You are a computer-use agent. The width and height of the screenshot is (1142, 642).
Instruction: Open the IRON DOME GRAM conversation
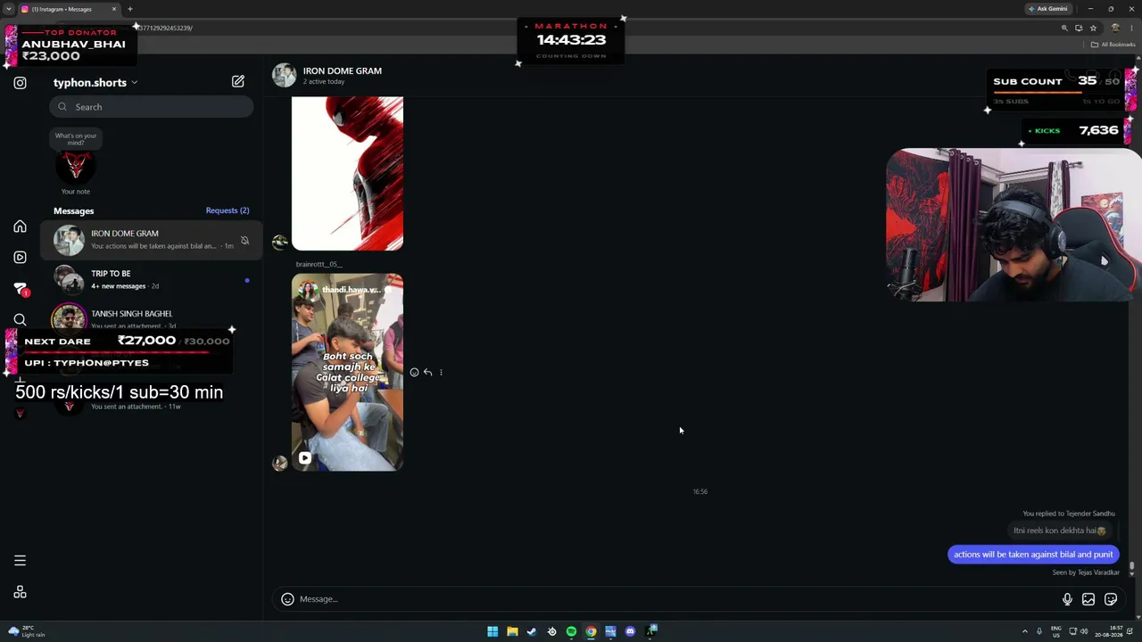pos(152,240)
